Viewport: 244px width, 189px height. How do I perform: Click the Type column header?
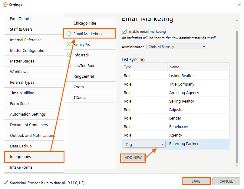pyautogui.click(x=145, y=67)
